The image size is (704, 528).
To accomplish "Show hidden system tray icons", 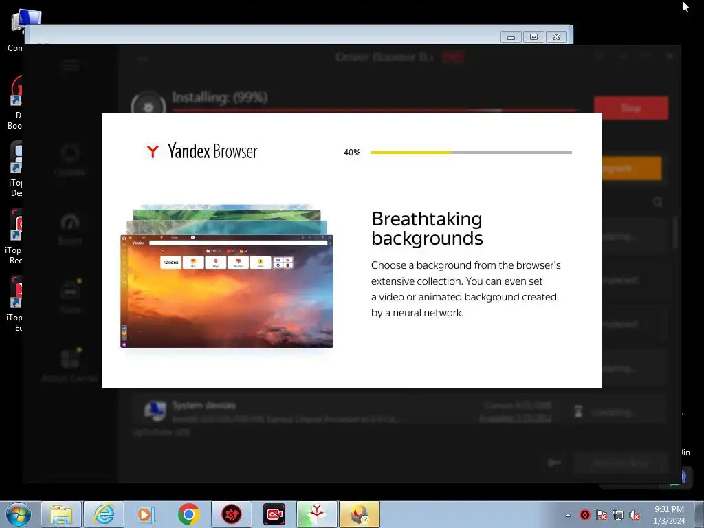I will coord(568,515).
